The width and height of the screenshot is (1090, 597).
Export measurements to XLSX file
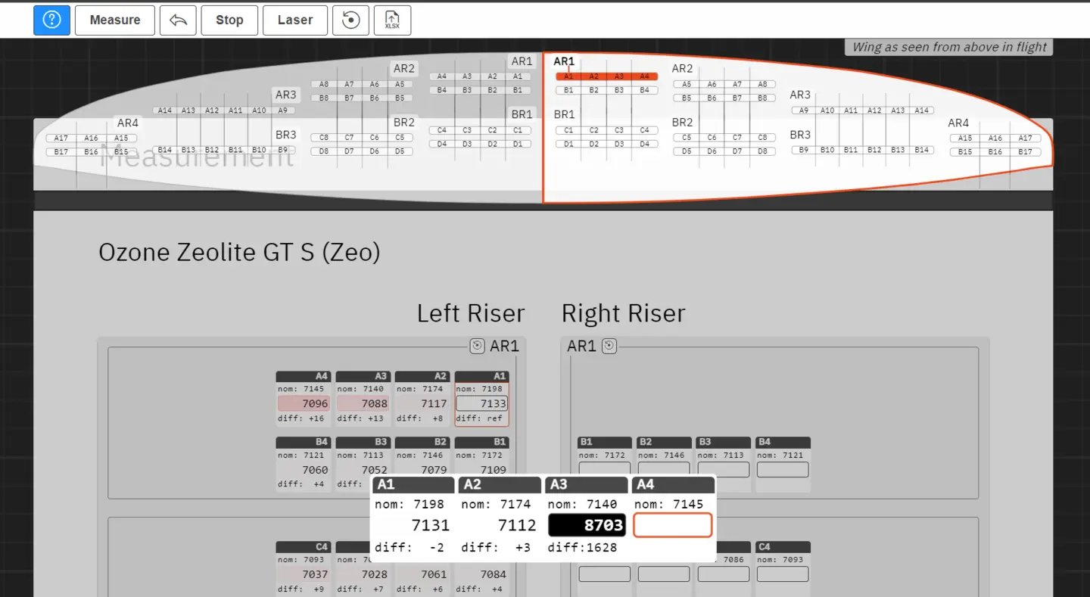tap(392, 20)
